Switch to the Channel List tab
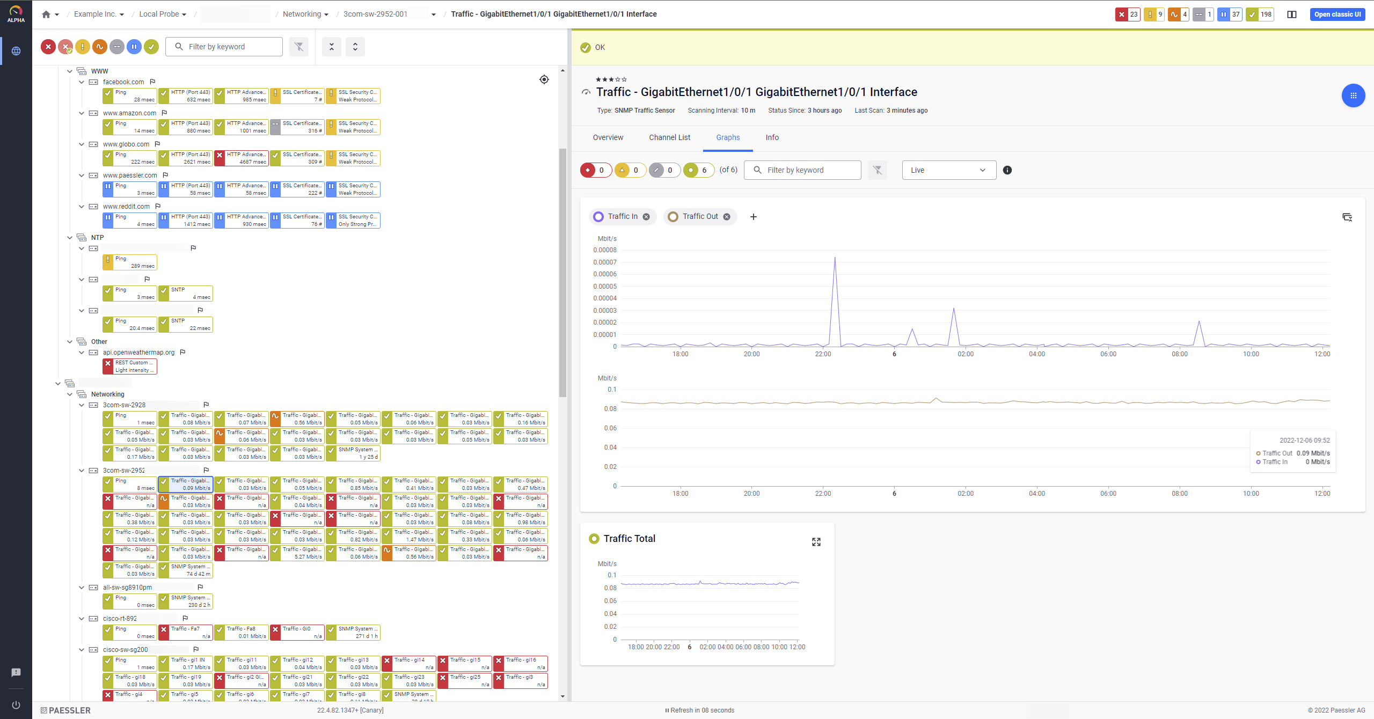This screenshot has height=719, width=1374. point(669,137)
